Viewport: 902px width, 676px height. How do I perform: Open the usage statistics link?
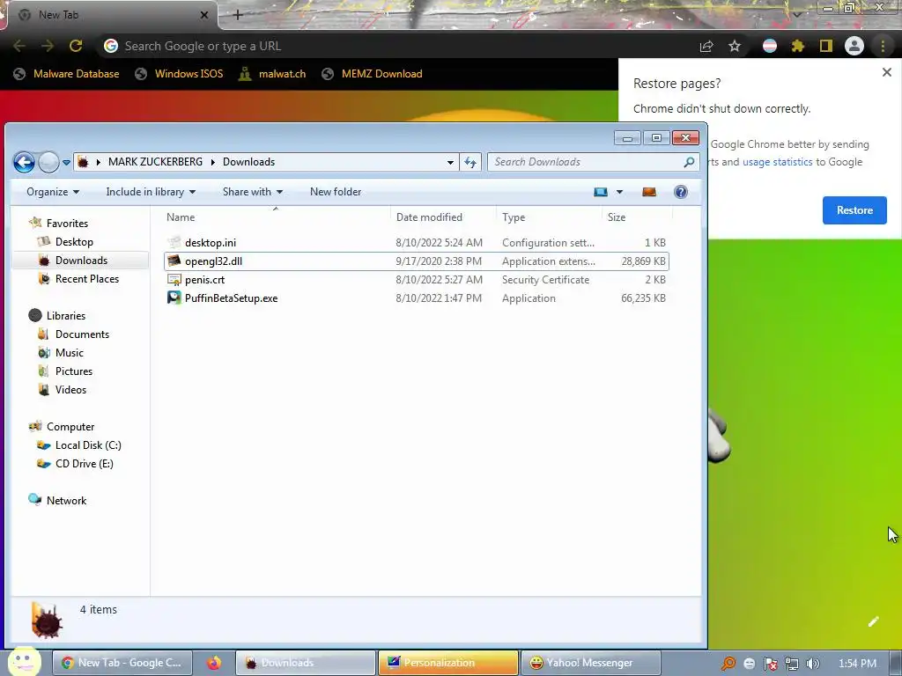pos(777,162)
